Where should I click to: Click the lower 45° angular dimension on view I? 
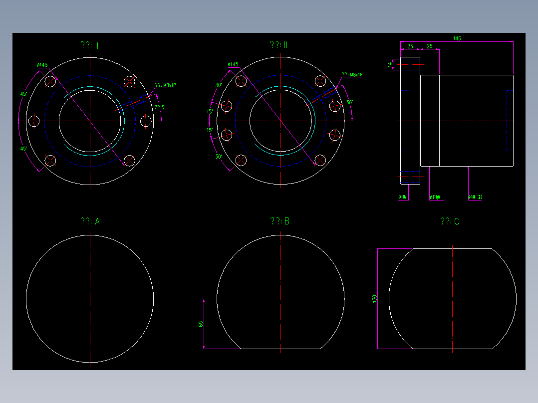[22, 148]
